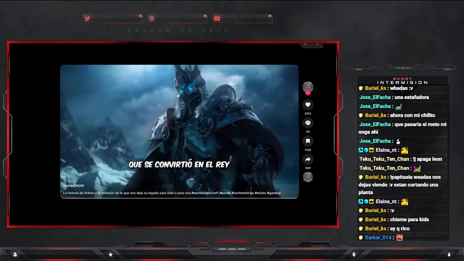Seek on the video progress bar
The image size is (464, 261).
click(x=179, y=198)
